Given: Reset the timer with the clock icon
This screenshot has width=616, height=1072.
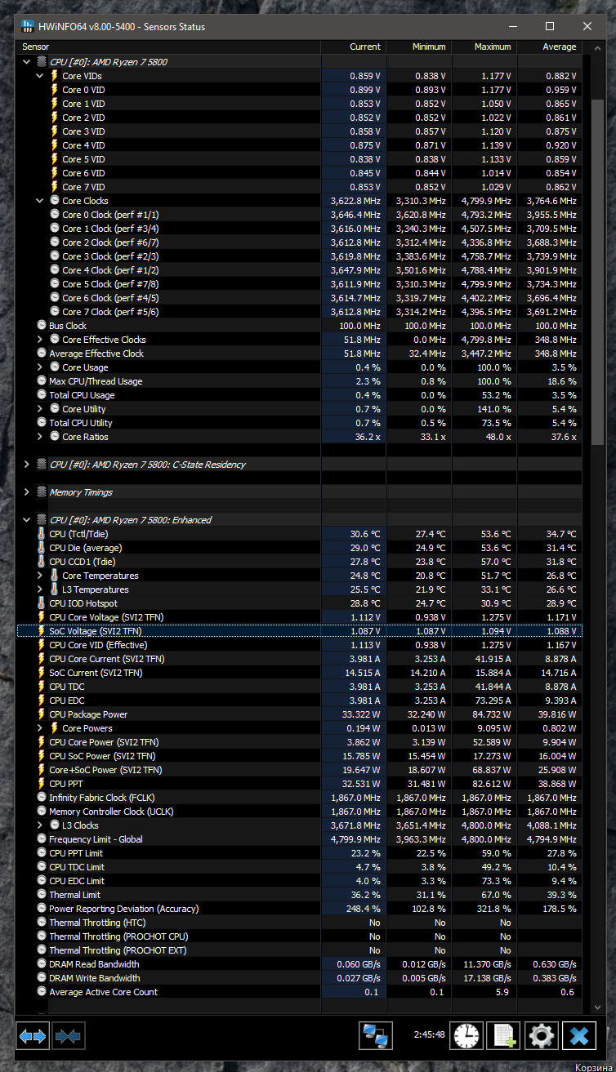Looking at the screenshot, I should tap(467, 1036).
